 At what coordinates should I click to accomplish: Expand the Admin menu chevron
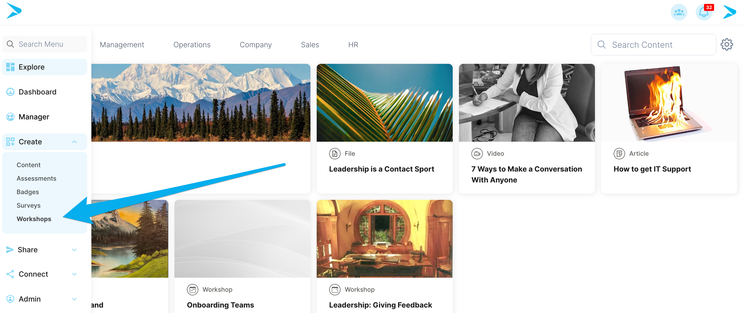pyautogui.click(x=74, y=299)
